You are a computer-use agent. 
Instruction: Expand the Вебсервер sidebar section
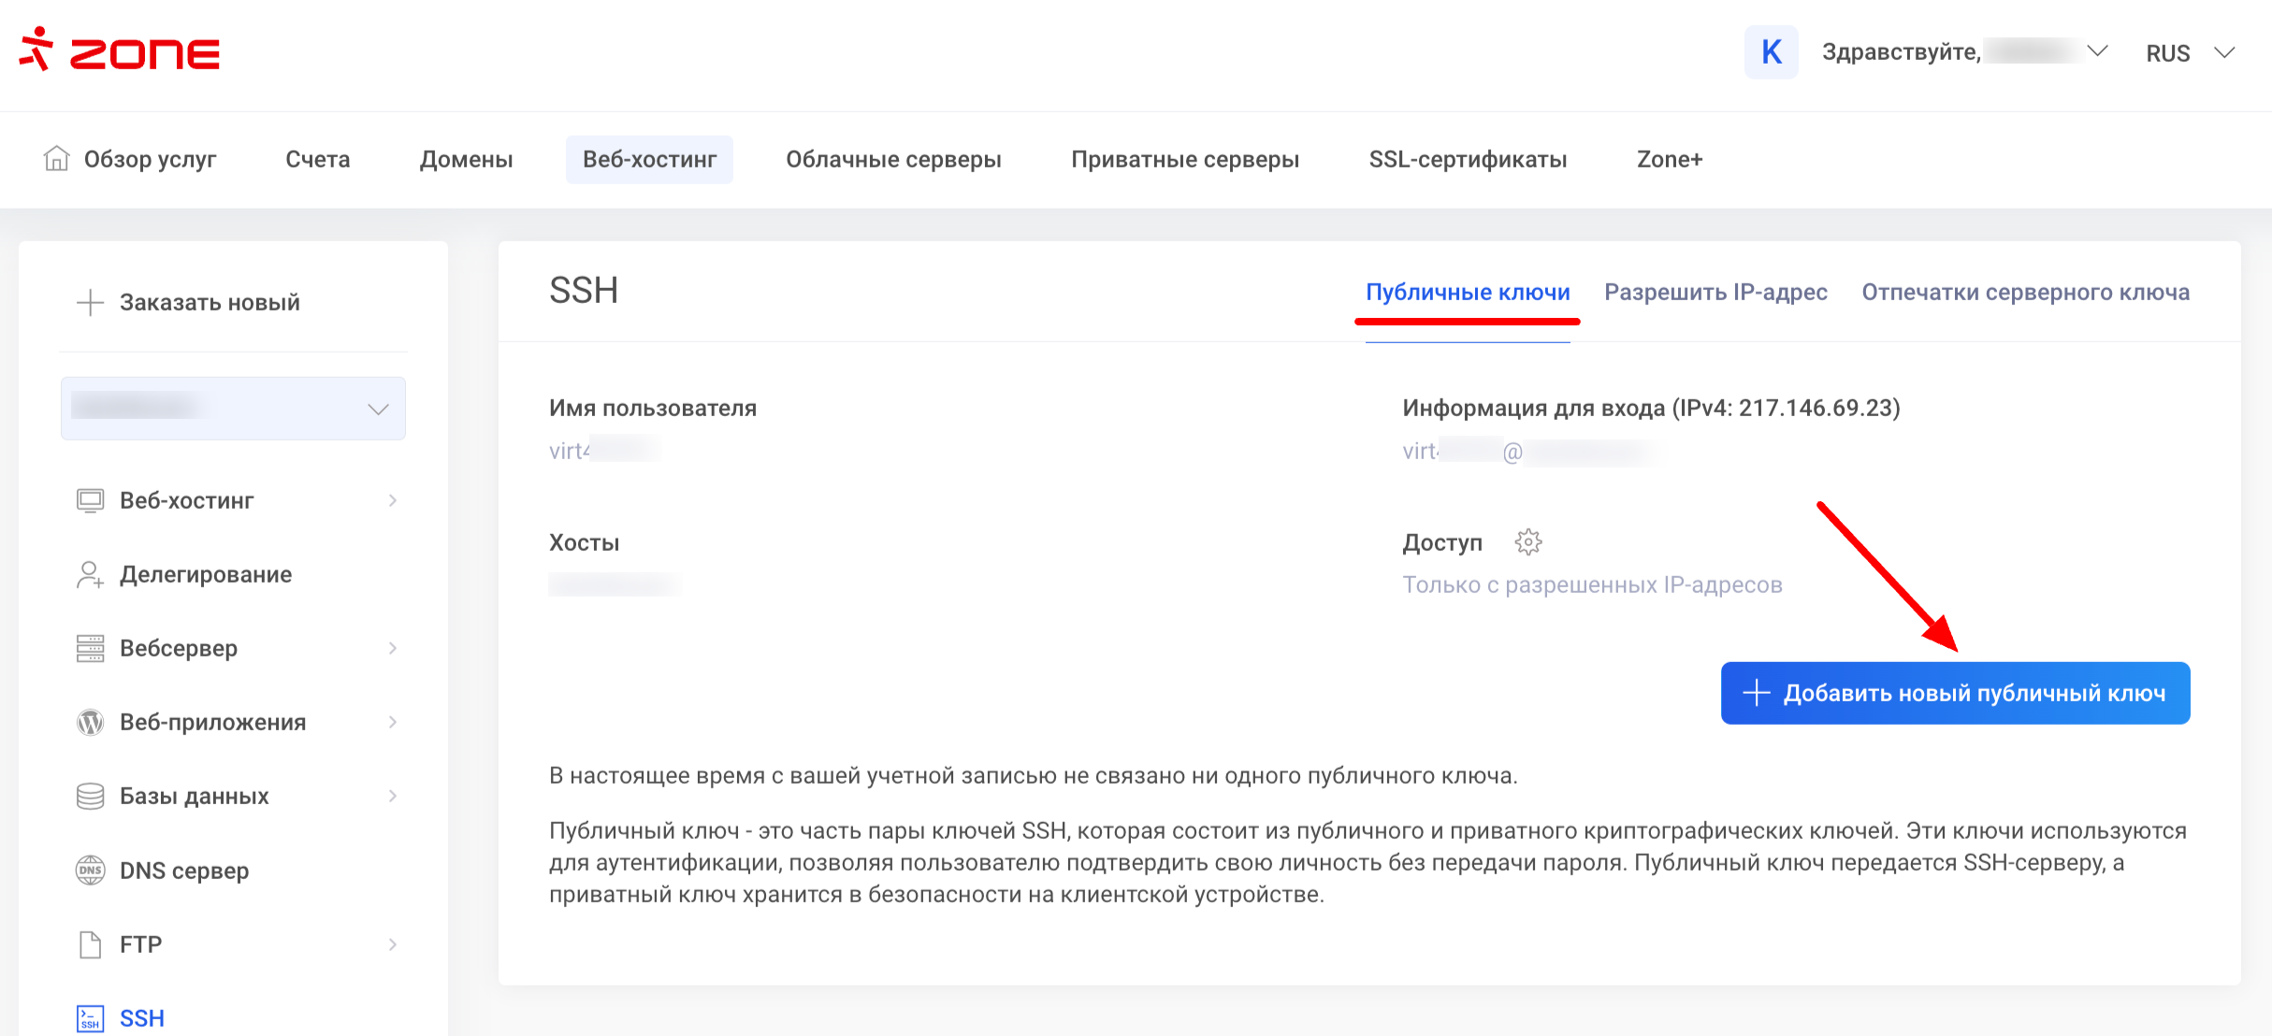393,649
